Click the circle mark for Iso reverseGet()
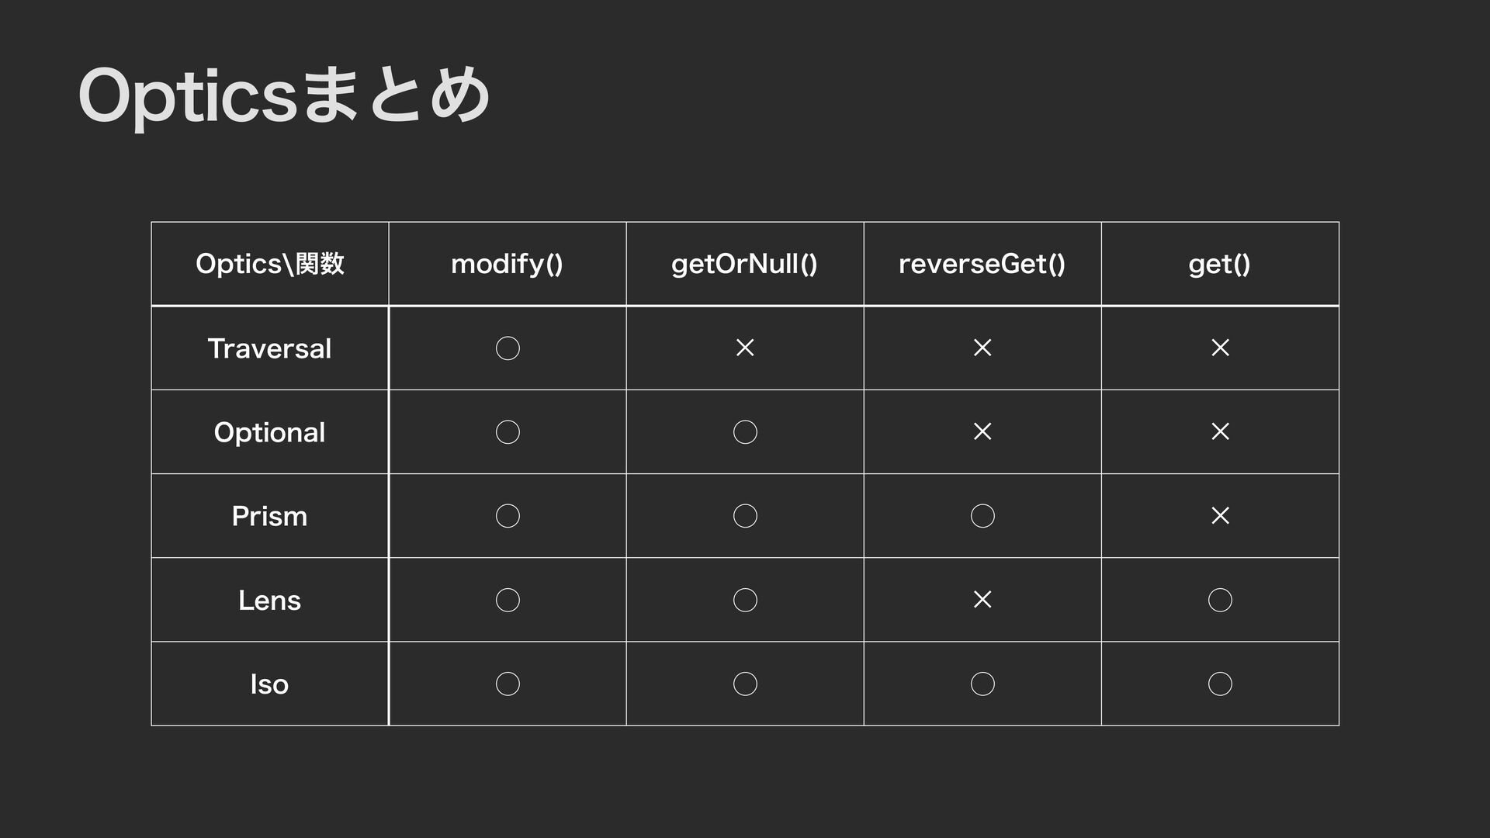The height and width of the screenshot is (838, 1490). pyautogui.click(x=982, y=684)
